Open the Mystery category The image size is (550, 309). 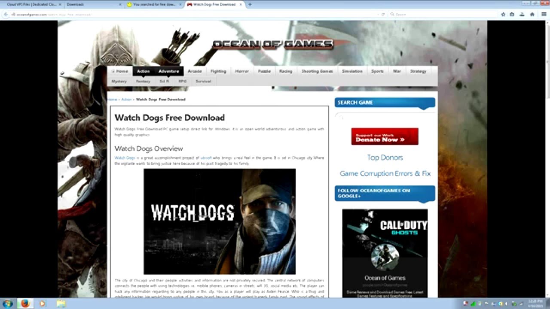coord(119,81)
